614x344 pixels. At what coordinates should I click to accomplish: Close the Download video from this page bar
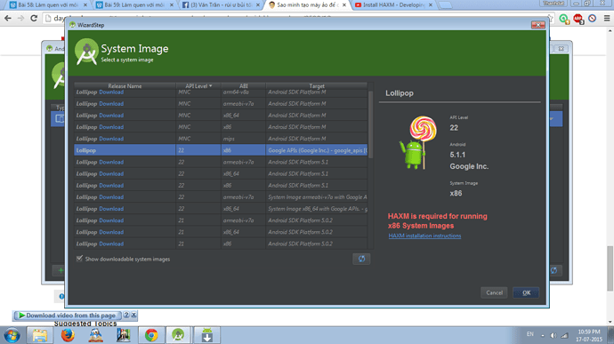coord(133,315)
